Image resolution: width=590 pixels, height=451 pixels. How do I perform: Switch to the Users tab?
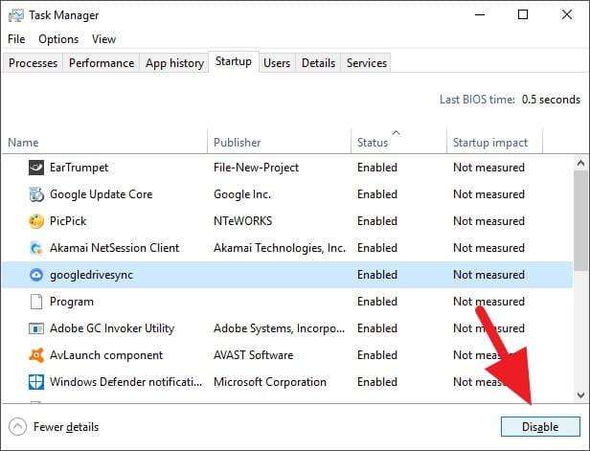tap(277, 63)
